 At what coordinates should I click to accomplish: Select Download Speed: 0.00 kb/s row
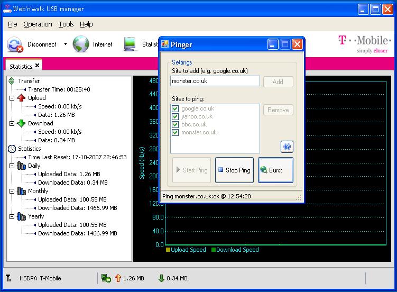(60, 132)
